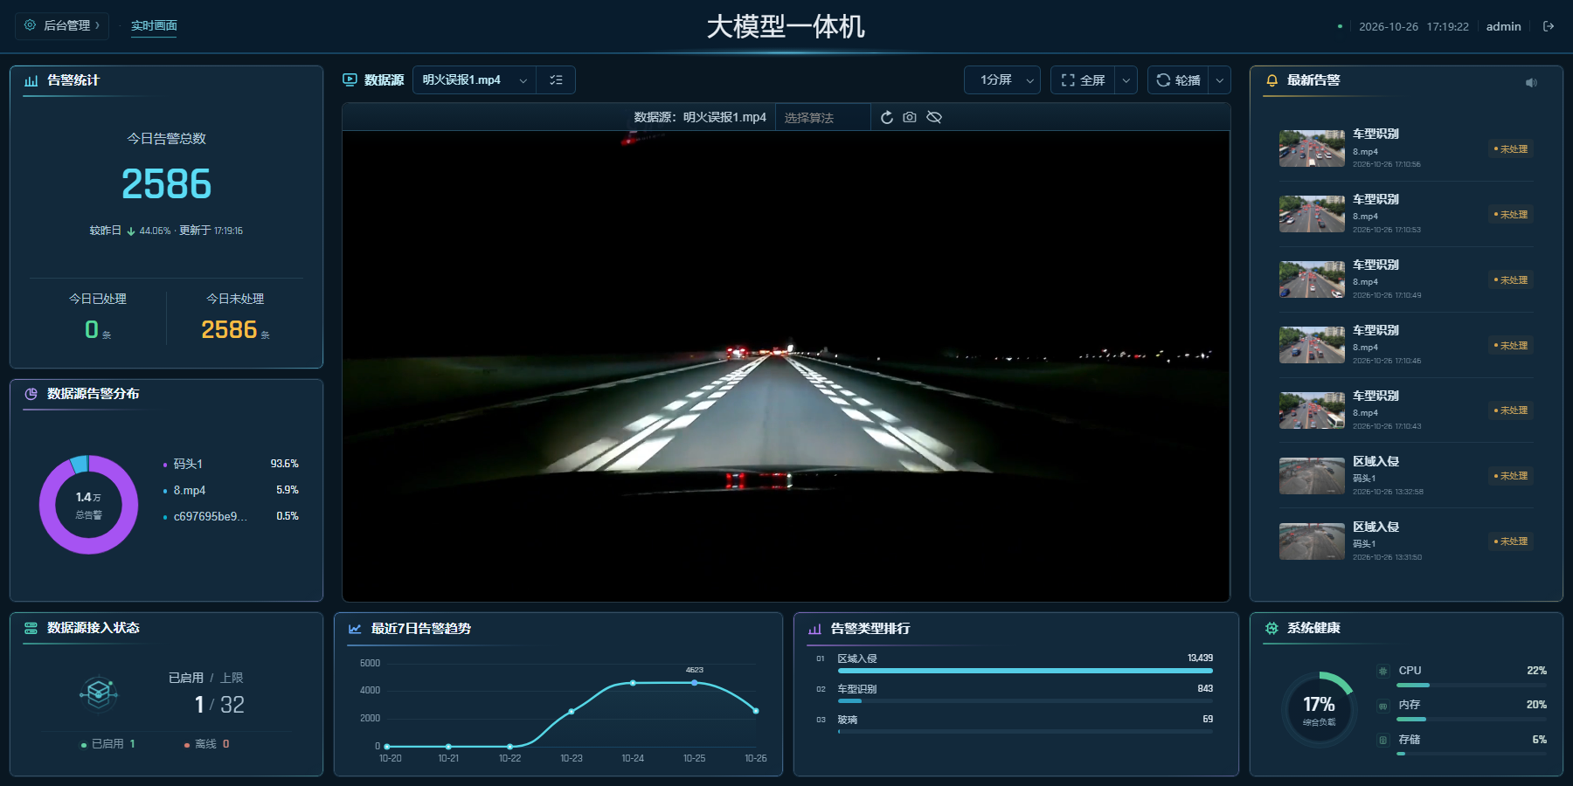
Task: Start carousel with the 轮播 button
Action: [1178, 80]
